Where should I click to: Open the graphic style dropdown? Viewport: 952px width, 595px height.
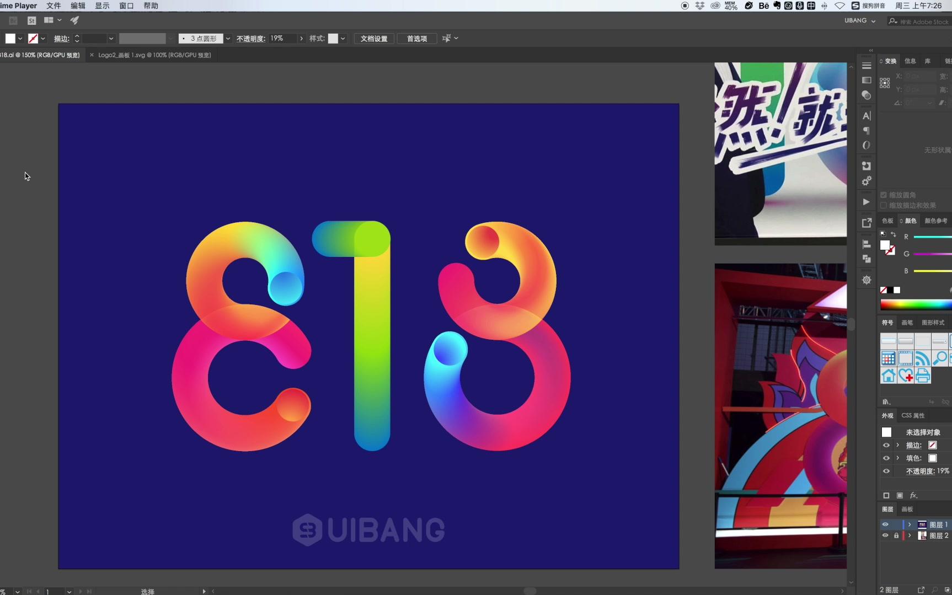point(343,39)
